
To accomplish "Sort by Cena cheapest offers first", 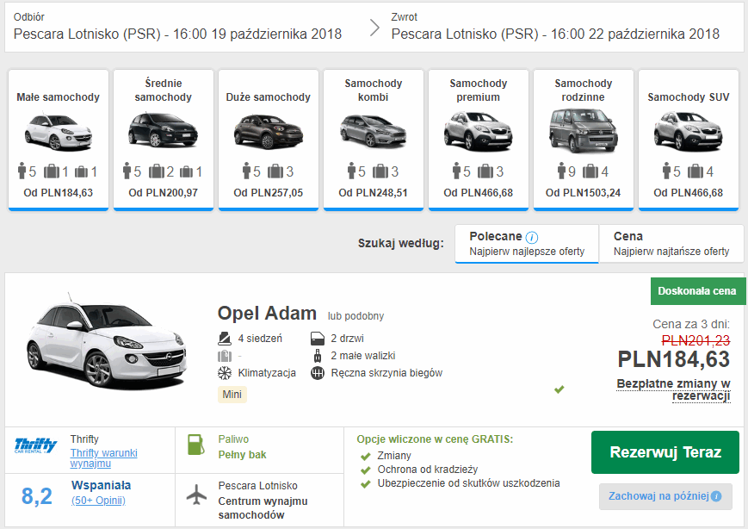I will point(671,244).
